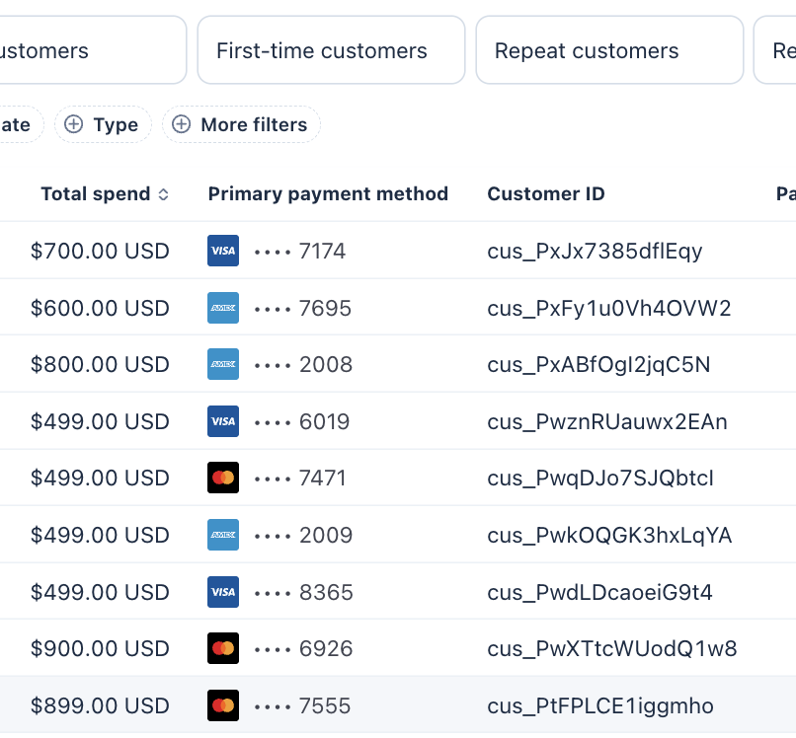This screenshot has height=738, width=796.
Task: Click the Amex icon for card 2009
Action: pyautogui.click(x=223, y=535)
